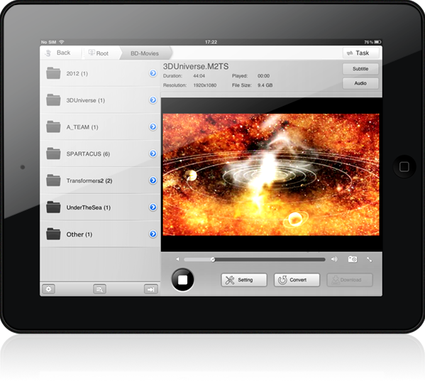This screenshot has width=425, height=381.
Task: Stop video playback
Action: pos(182,280)
